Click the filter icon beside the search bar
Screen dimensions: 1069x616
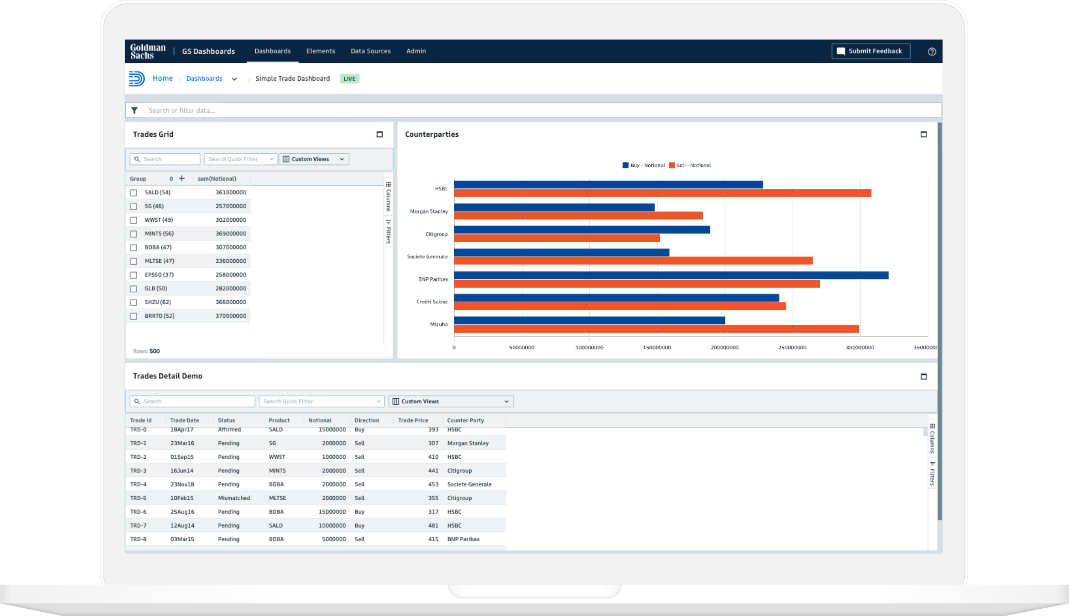coord(135,110)
